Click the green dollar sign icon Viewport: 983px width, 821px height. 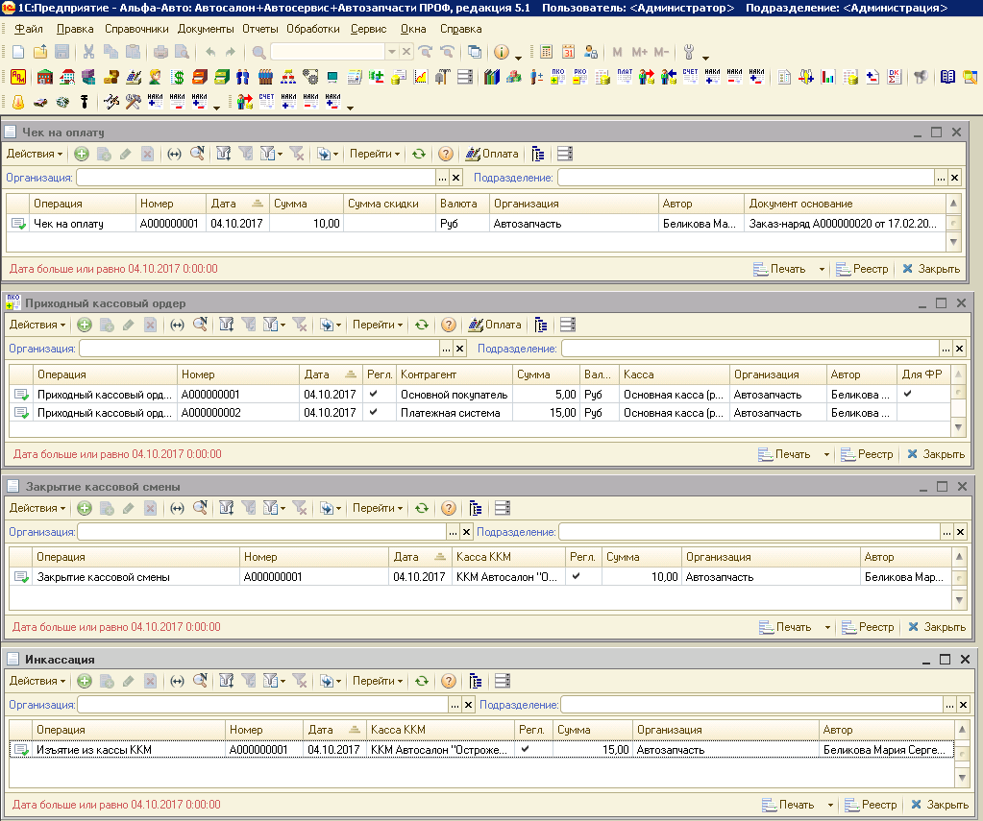(x=178, y=77)
